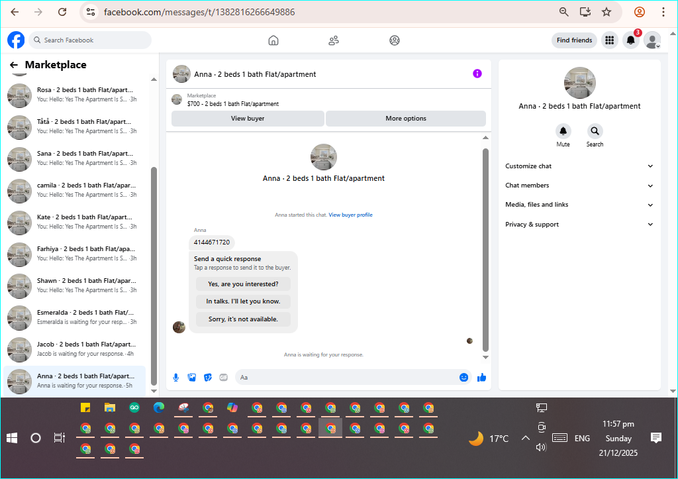The image size is (678, 479).
Task: Send a thumbs-up like
Action: click(x=482, y=378)
